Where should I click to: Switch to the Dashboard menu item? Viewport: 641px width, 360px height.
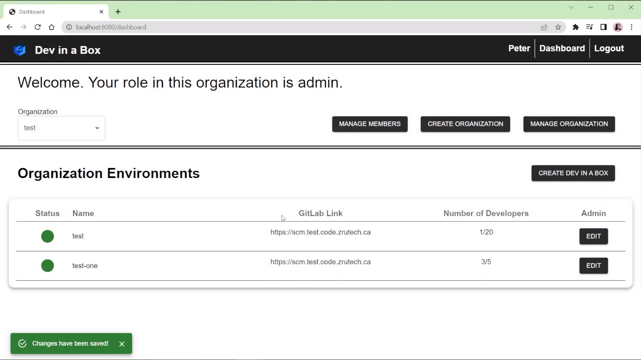(x=562, y=48)
